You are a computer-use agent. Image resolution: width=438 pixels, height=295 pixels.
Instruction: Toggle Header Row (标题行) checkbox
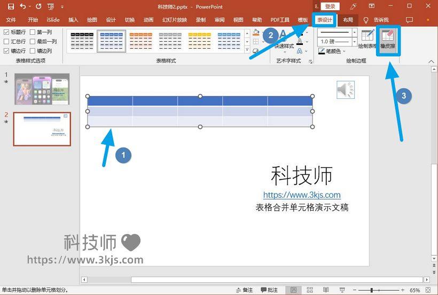[x=6, y=32]
